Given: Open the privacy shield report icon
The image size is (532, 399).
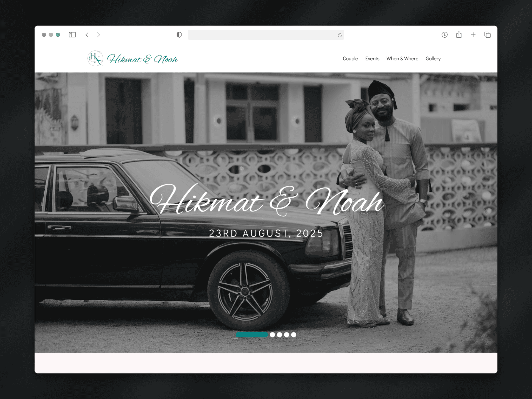Looking at the screenshot, I should click(x=179, y=35).
